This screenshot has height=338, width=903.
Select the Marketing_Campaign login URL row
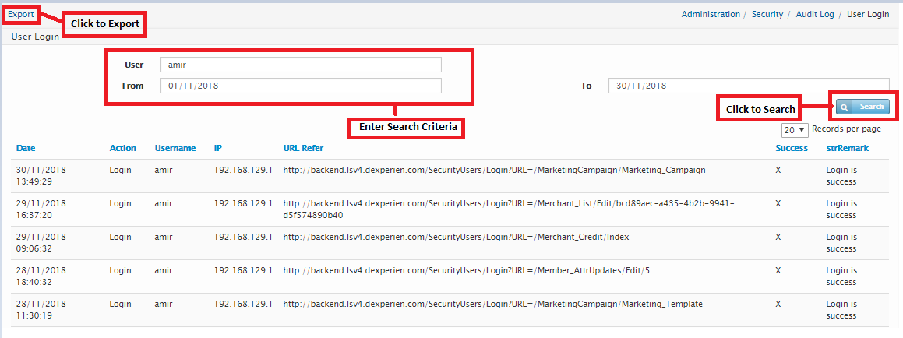pos(494,170)
